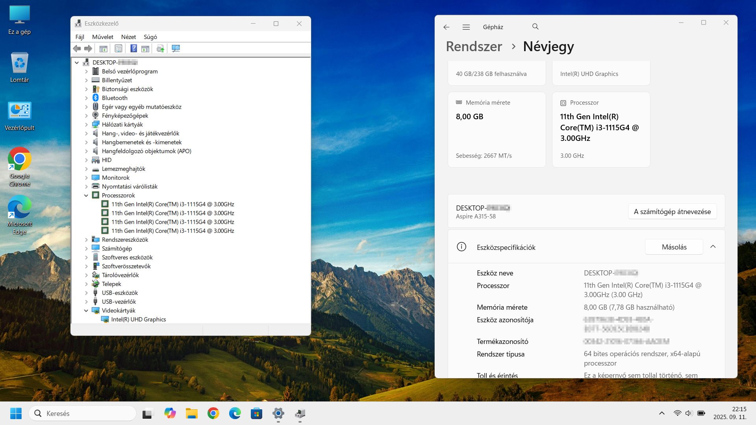Screen dimensions: 756x425
Task: Collapse the Eszközspecifikációk section chevron
Action: pos(713,247)
